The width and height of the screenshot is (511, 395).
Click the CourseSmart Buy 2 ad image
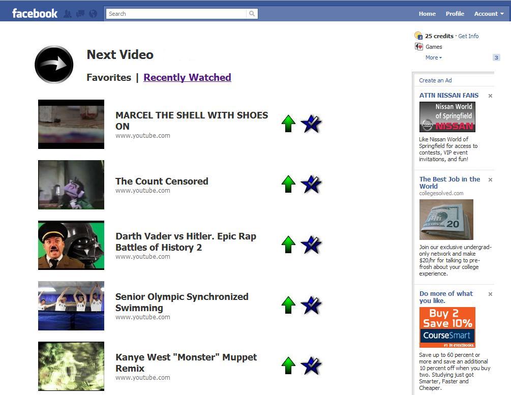point(447,327)
